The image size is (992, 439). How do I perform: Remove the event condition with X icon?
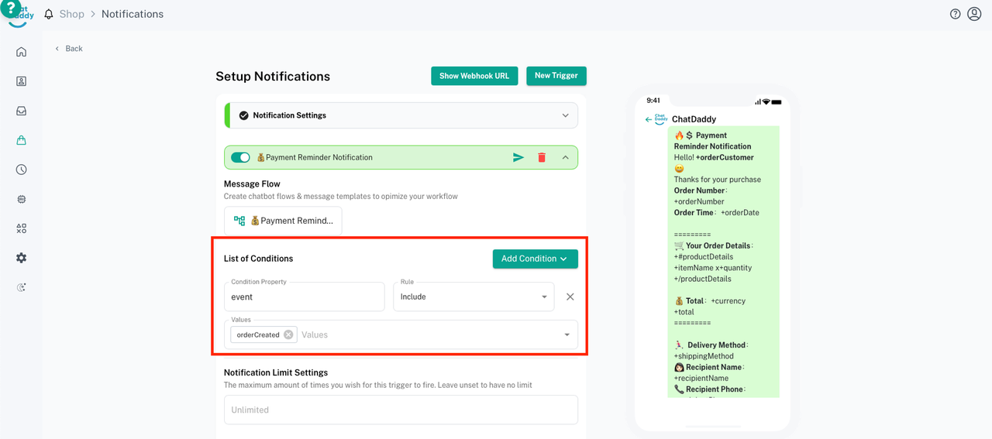570,297
